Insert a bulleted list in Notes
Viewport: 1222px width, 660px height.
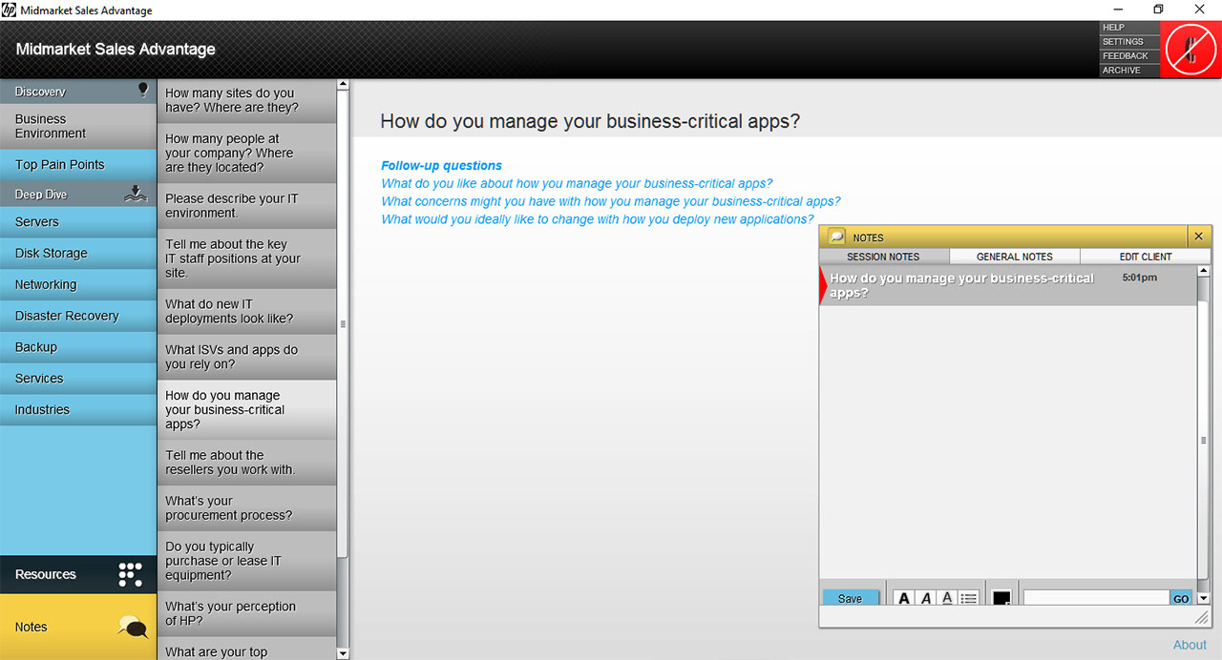coord(969,599)
